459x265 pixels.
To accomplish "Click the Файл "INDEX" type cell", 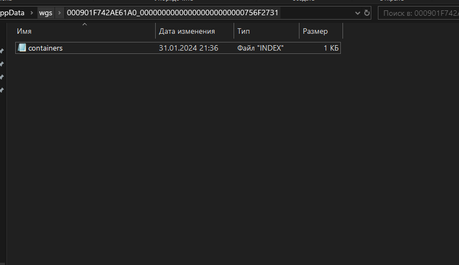I will 260,48.
